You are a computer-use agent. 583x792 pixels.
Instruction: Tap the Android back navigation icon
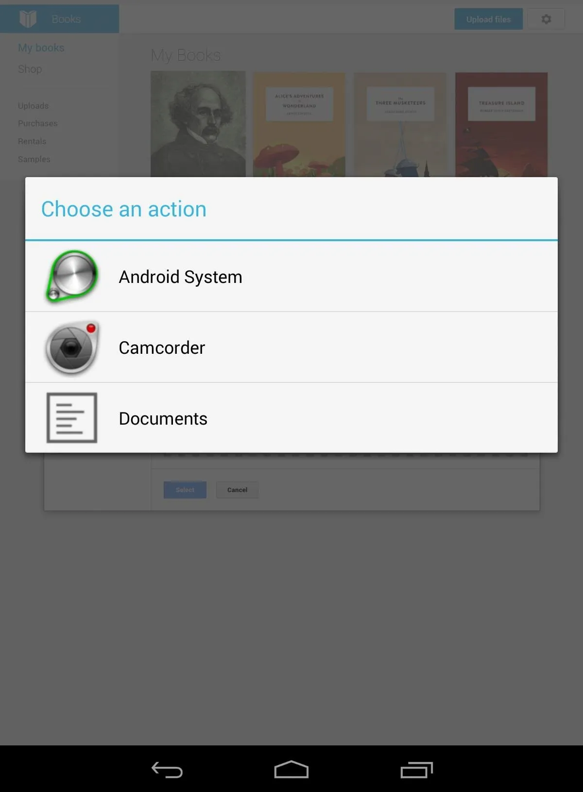167,770
